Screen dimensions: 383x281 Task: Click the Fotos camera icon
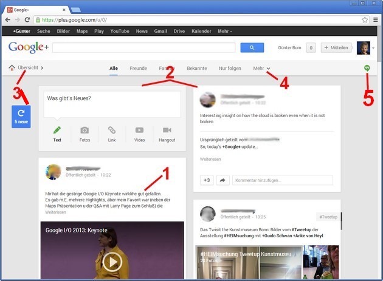click(85, 130)
